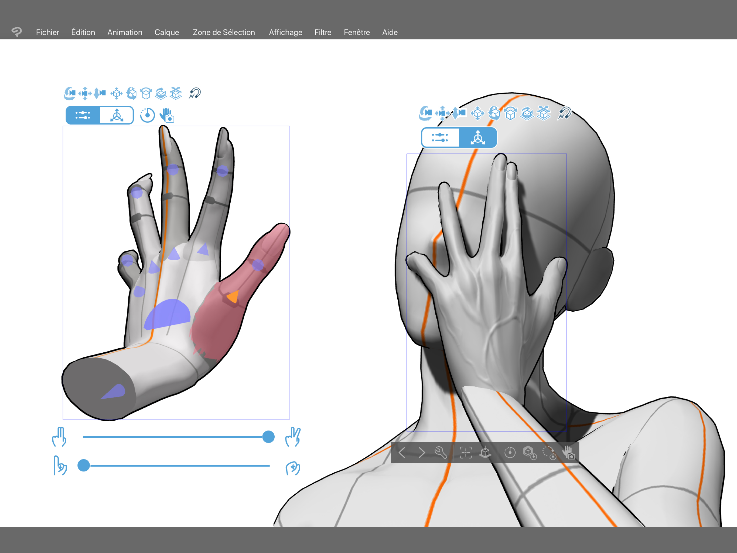Select the ground model to floor icon
The width and height of the screenshot is (737, 553).
click(x=485, y=453)
